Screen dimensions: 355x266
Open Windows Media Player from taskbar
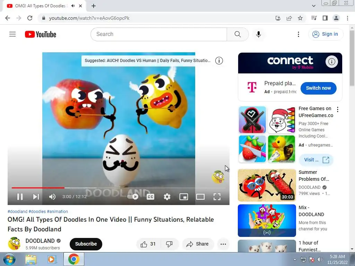[52, 259]
